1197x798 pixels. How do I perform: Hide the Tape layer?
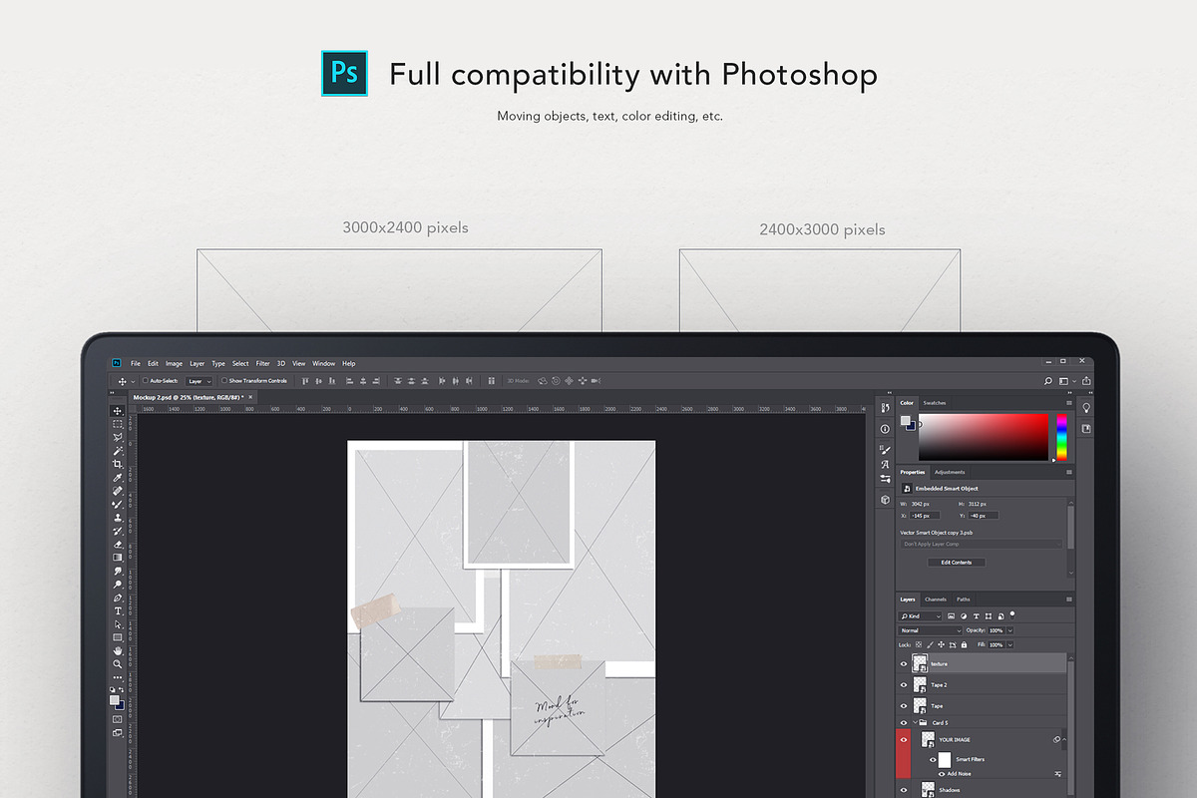tap(904, 706)
